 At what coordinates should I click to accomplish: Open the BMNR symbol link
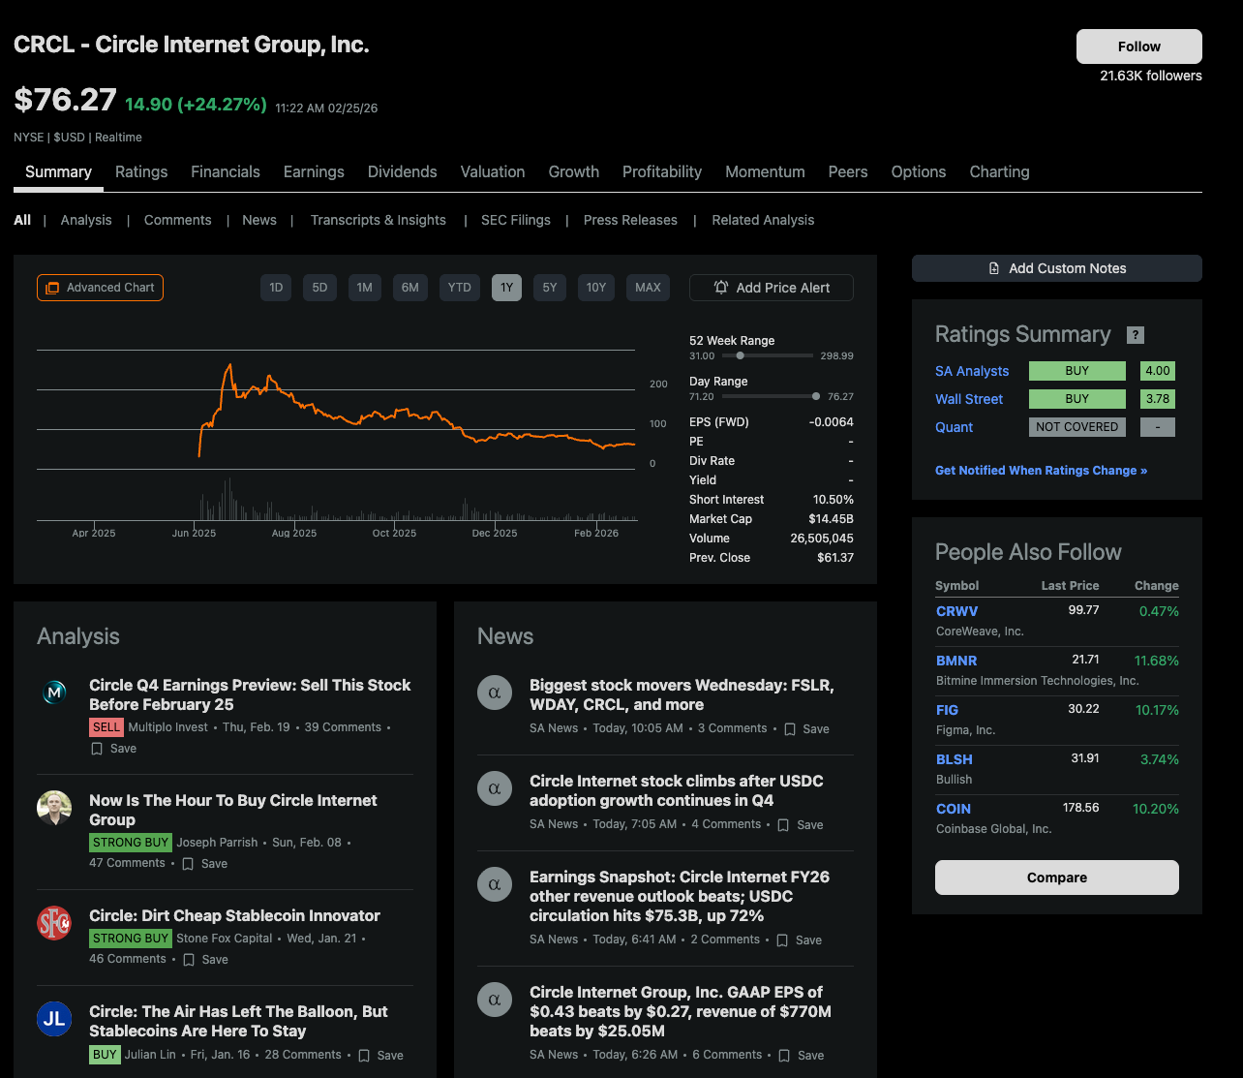click(x=956, y=661)
